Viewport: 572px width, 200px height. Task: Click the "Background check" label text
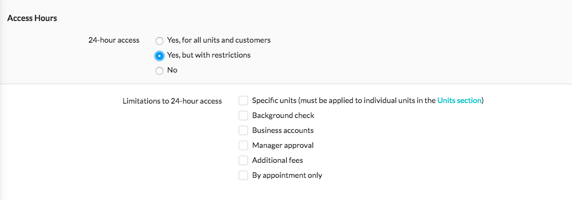[283, 115]
